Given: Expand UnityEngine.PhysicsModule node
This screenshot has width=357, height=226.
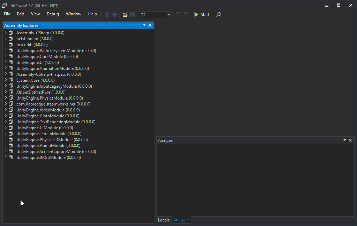Looking at the screenshot, I should (6, 98).
